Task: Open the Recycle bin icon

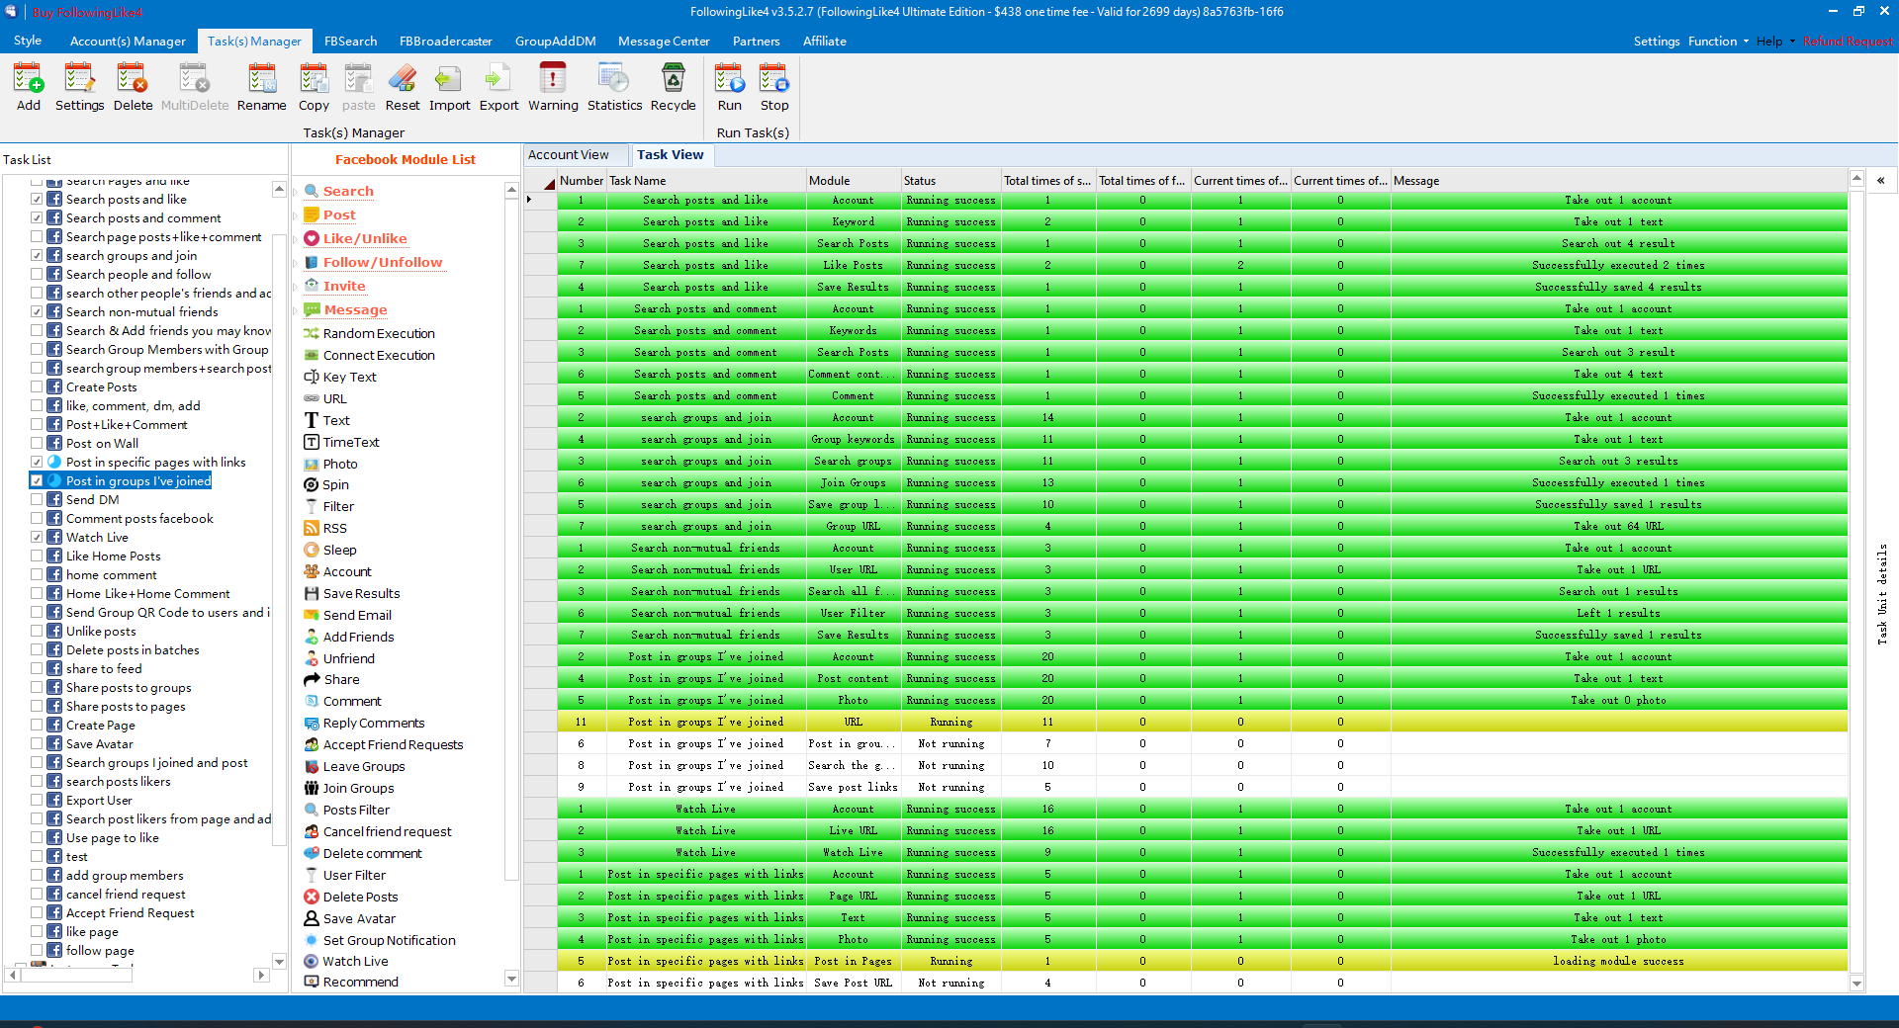Action: click(x=673, y=87)
